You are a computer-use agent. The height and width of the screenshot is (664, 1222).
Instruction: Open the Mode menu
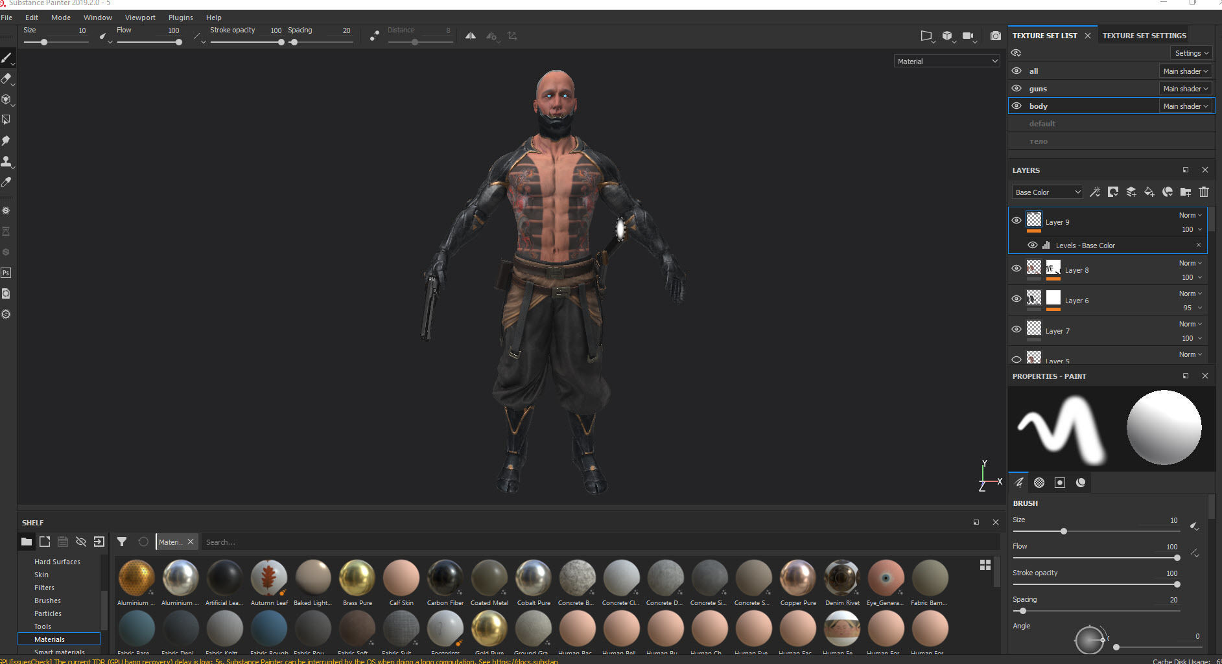tap(61, 17)
